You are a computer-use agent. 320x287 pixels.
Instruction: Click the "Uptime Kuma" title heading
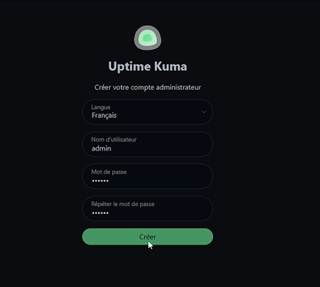[147, 67]
